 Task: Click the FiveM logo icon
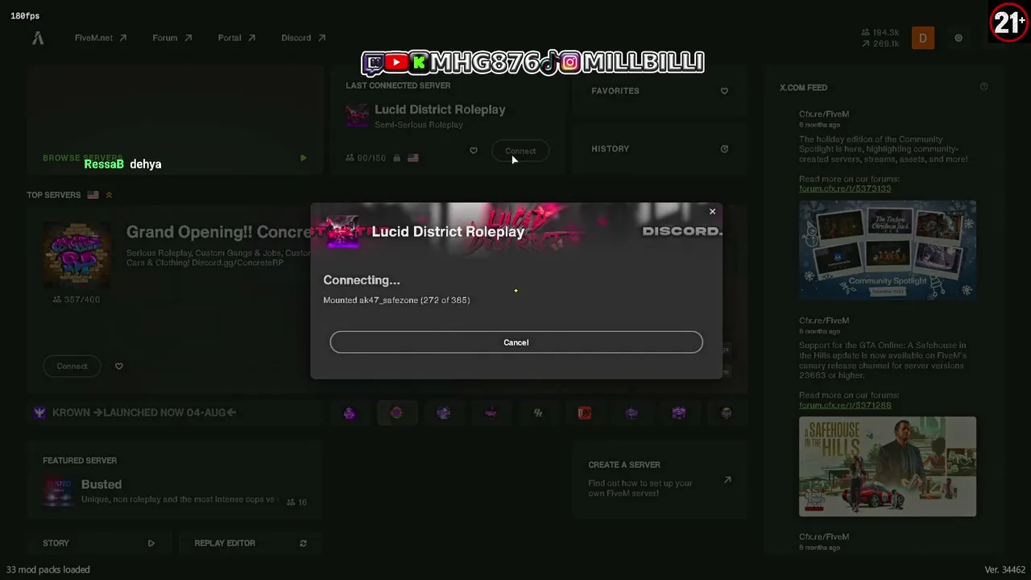tap(38, 38)
